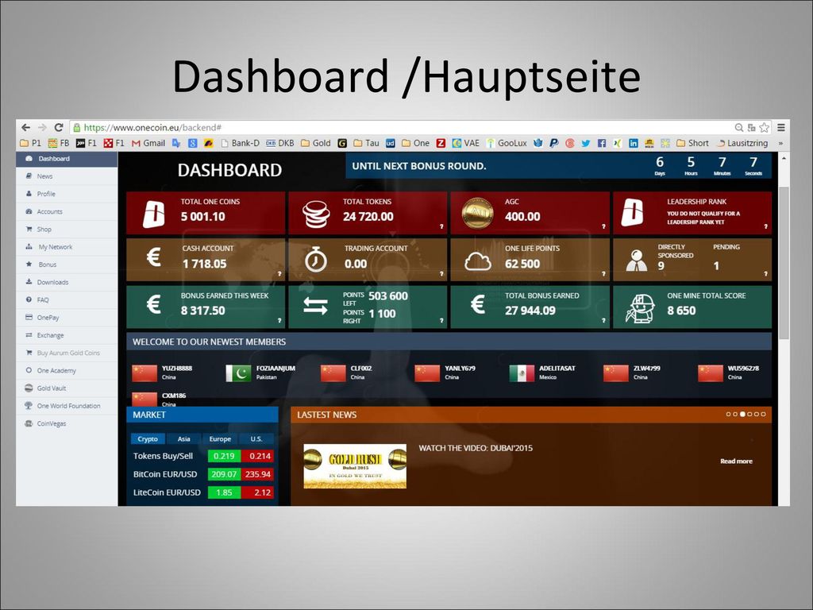This screenshot has width=813, height=610.
Task: Open the Bank-D bookmark
Action: coord(240,143)
